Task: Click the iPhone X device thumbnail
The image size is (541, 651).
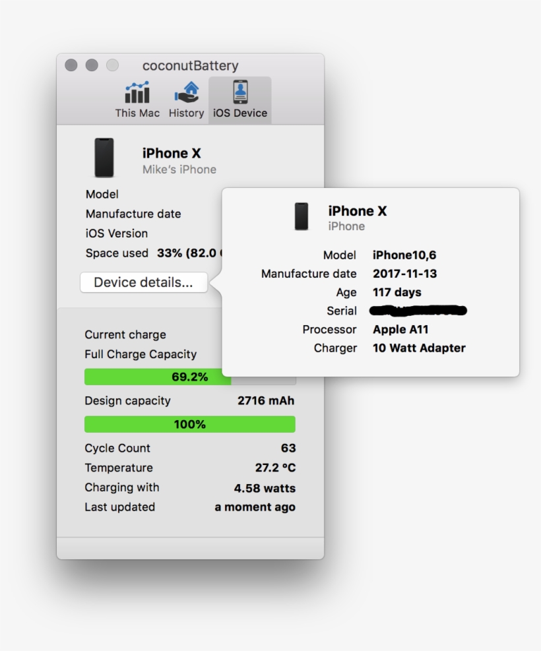Action: click(x=104, y=158)
